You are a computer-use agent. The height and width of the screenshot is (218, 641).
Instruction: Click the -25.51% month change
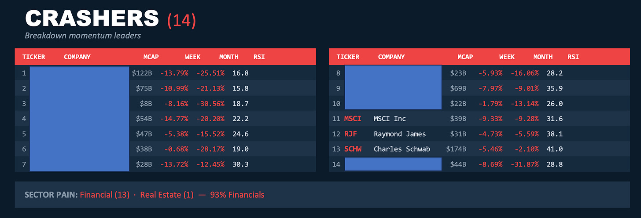(x=210, y=73)
